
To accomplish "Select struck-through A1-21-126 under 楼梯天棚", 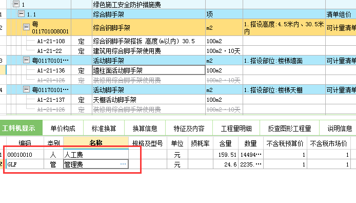I will click(51, 109).
